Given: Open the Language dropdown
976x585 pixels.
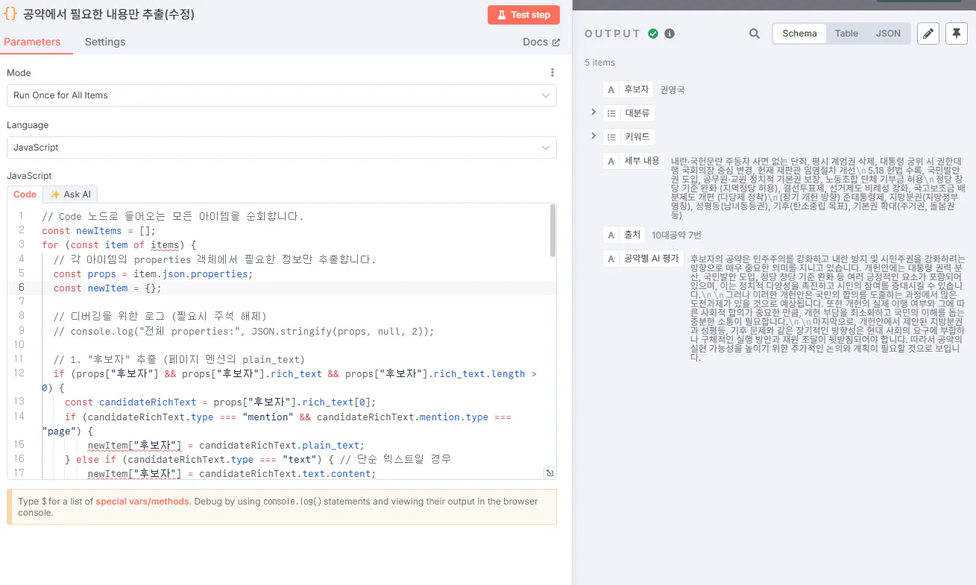Looking at the screenshot, I should (282, 148).
